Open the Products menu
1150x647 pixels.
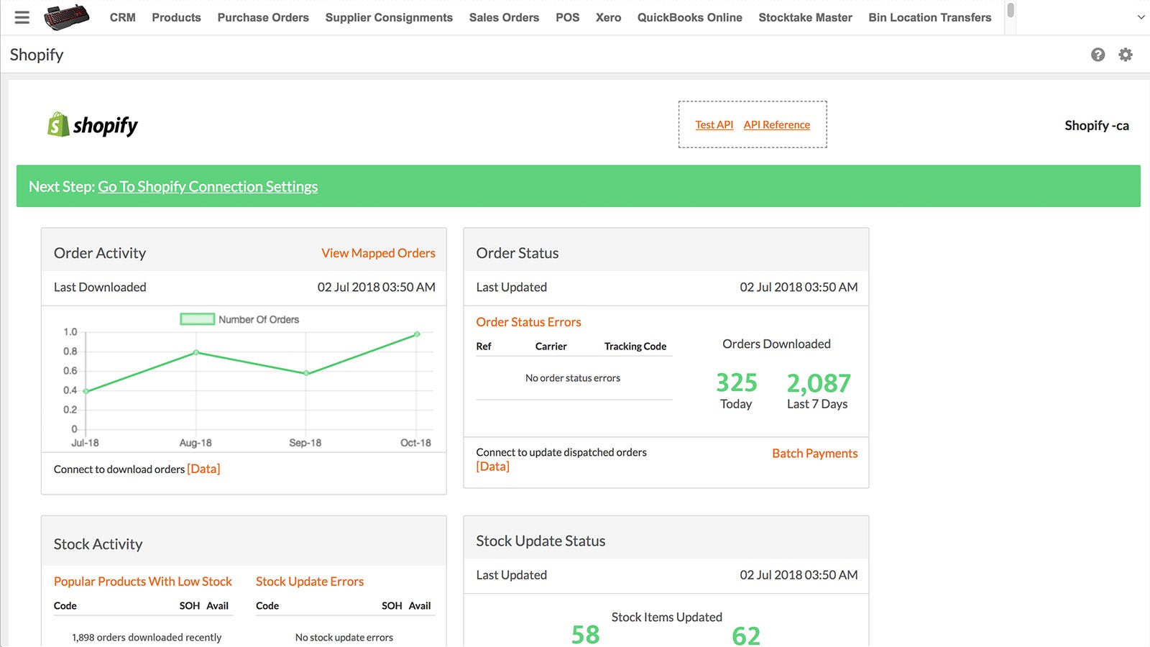coord(176,17)
